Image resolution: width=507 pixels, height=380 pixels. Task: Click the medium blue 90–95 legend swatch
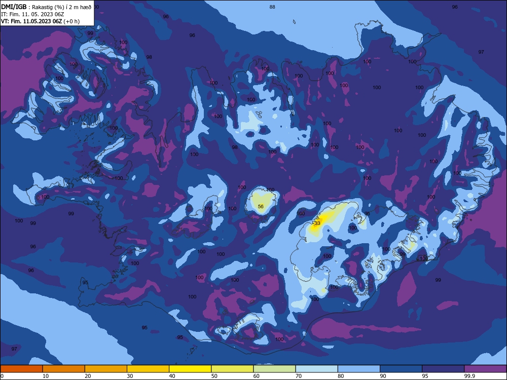(401, 369)
